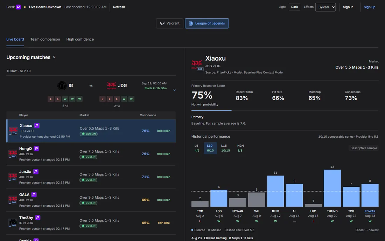The image size is (385, 241).
Task: Click the Valorant logo icon
Action: click(162, 23)
